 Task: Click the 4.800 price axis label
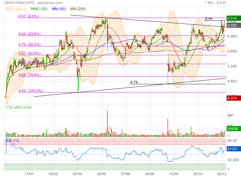click(x=232, y=81)
